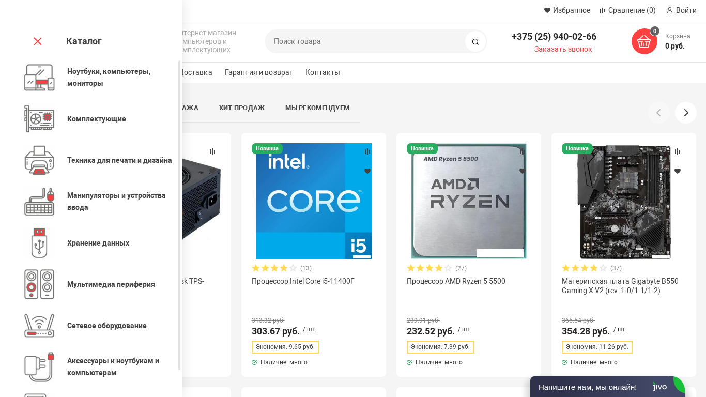Select the Wi-Fi router network equipment icon
Screen dimensions: 706x397
pos(39,326)
